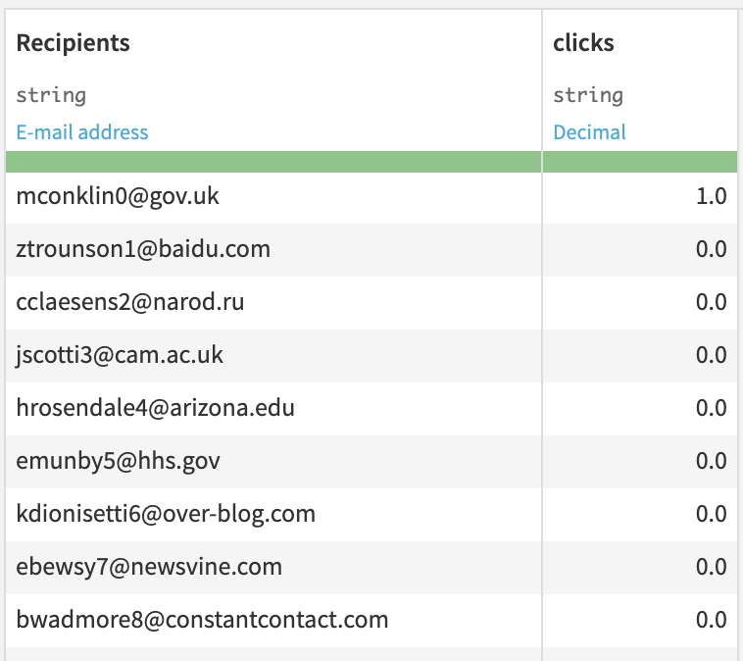
Task: Click the string type under Recipients
Action: [51, 95]
